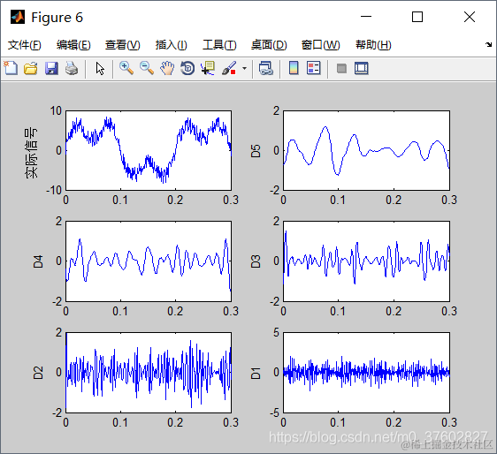Toggle the Insert Legend button

[314, 68]
